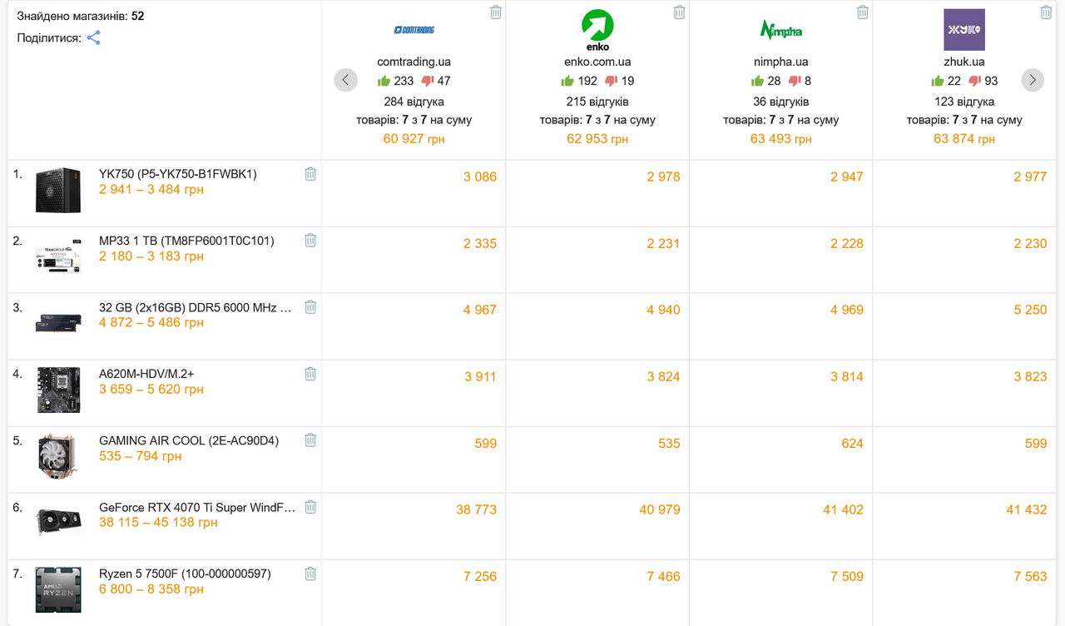Delete GeForce RTX 4070 Ti Super row

[x=310, y=507]
